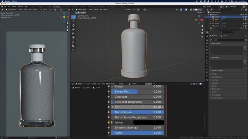Add new vertex group with plus button
This screenshot has width=248, height=139.
pos(245,47)
